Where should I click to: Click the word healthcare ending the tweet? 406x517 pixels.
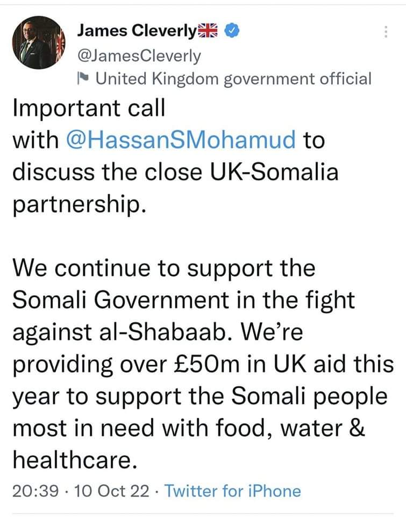pos(75,460)
